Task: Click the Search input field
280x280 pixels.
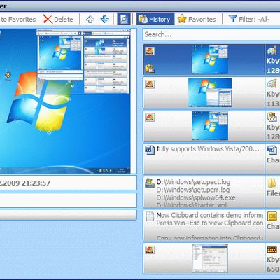Action: click(x=211, y=34)
